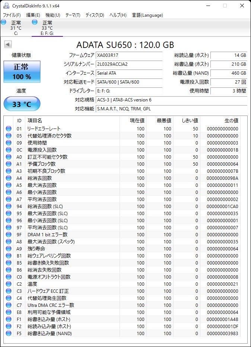251x347 pixels.
Task: Click the 生の値 column header
Action: [x=220, y=121]
